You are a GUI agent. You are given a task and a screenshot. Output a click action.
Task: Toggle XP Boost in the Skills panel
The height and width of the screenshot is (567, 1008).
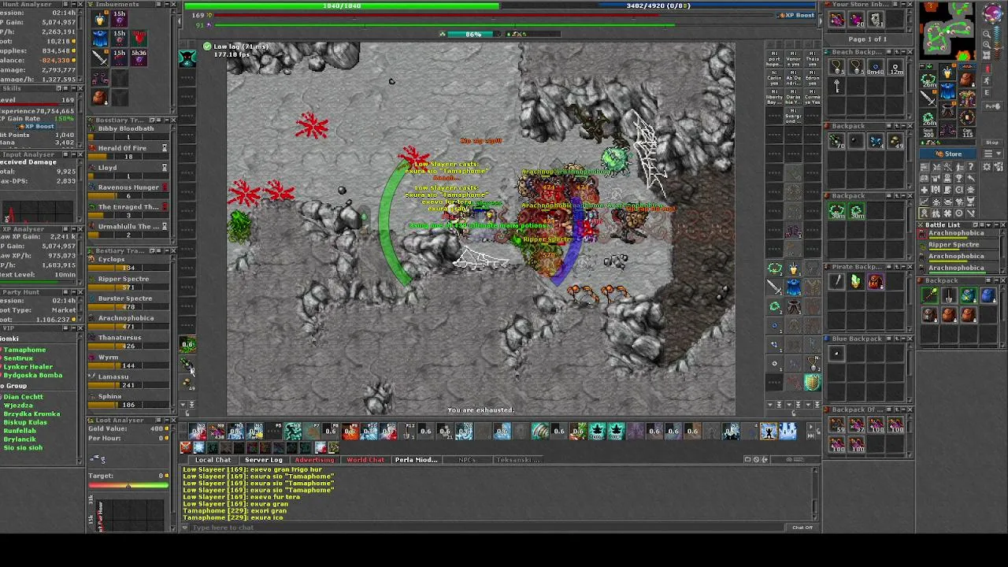(x=38, y=126)
